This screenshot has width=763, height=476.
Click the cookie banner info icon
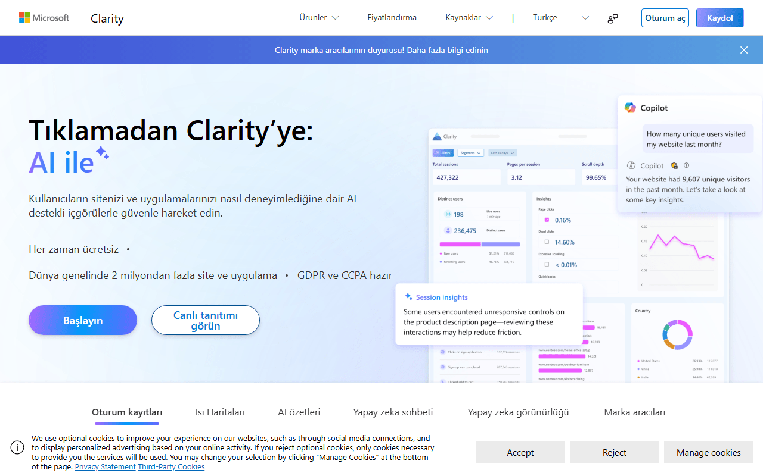(x=17, y=447)
